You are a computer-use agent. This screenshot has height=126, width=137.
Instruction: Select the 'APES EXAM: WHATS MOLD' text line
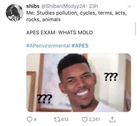(x=59, y=33)
